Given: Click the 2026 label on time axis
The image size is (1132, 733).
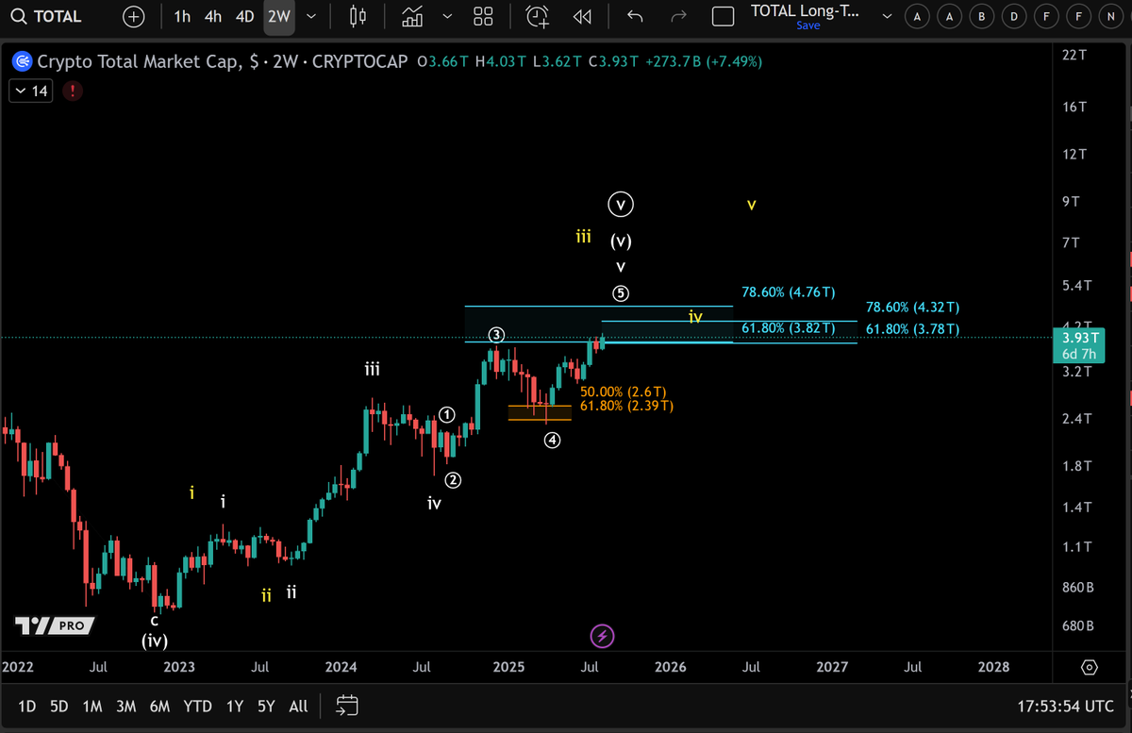Looking at the screenshot, I should click(670, 667).
